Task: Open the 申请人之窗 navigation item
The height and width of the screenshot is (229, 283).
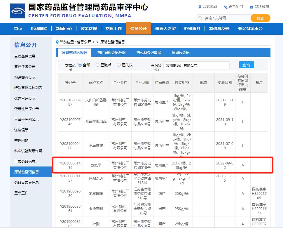Action: 165,29
